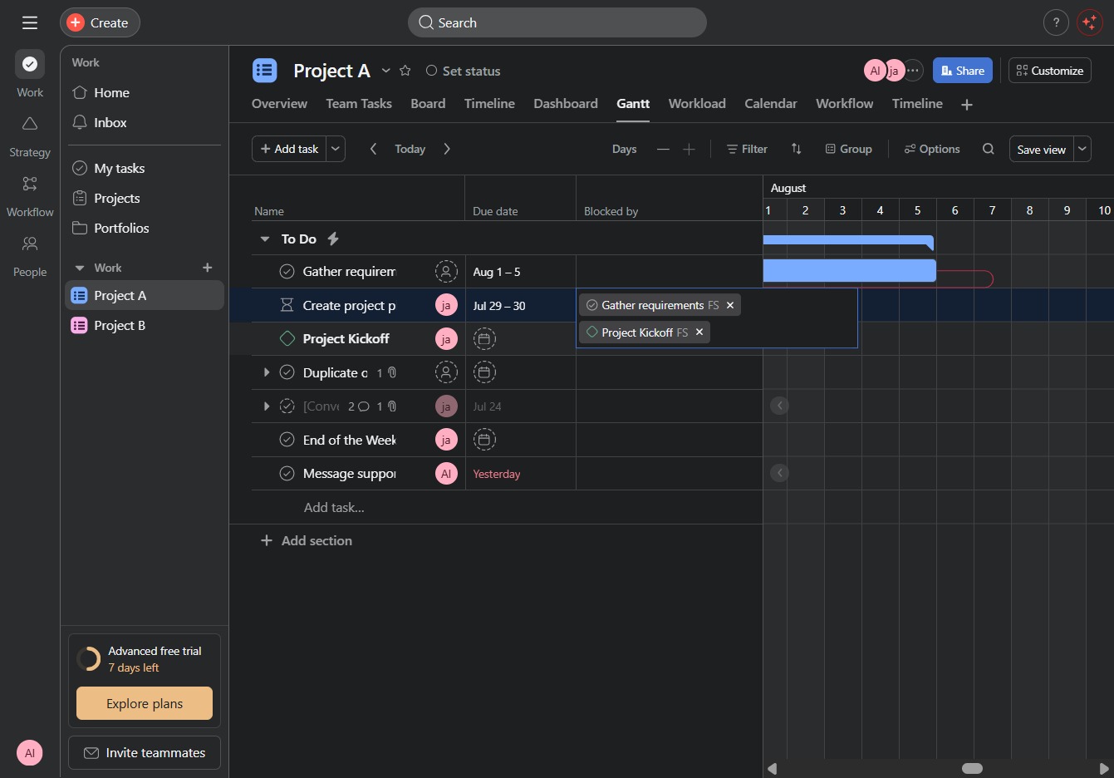Add new project with Work section plus
This screenshot has width=1114, height=778.
pyautogui.click(x=208, y=268)
